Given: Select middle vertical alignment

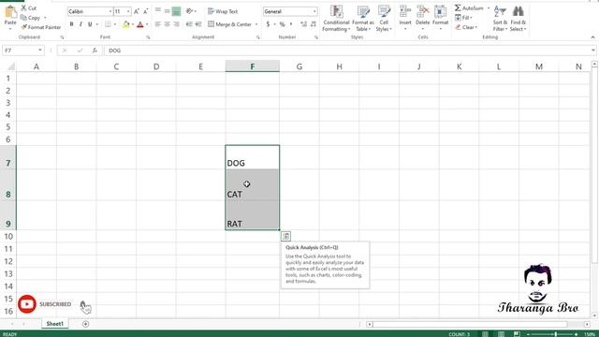Looking at the screenshot, I should (x=167, y=11).
